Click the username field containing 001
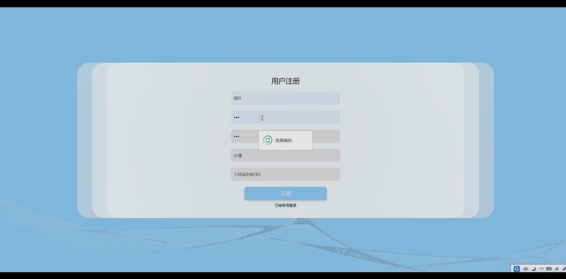 (x=285, y=98)
